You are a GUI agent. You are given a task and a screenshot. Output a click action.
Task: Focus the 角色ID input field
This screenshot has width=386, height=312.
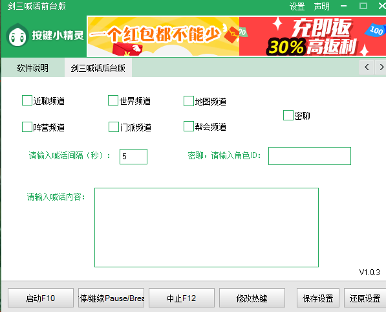coord(310,156)
